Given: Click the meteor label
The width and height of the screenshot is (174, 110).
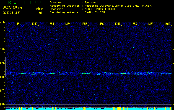Looking at the screenshot, I should tap(38, 9).
